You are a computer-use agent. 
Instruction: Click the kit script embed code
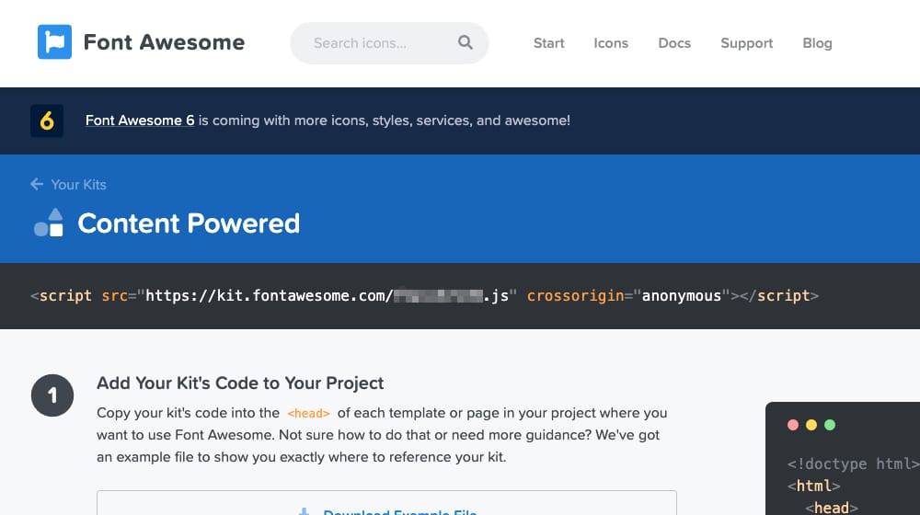point(424,295)
